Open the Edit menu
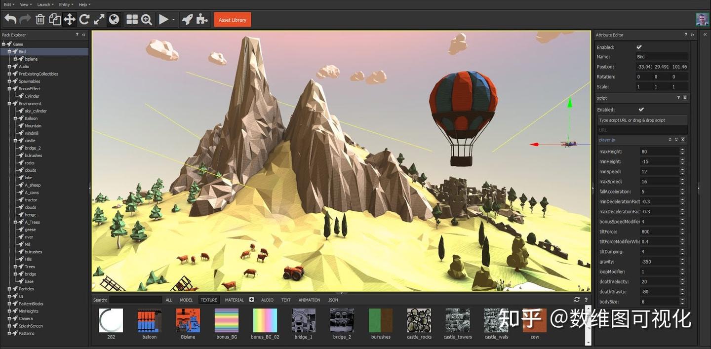Viewport: 711px width, 349px height. (7, 4)
